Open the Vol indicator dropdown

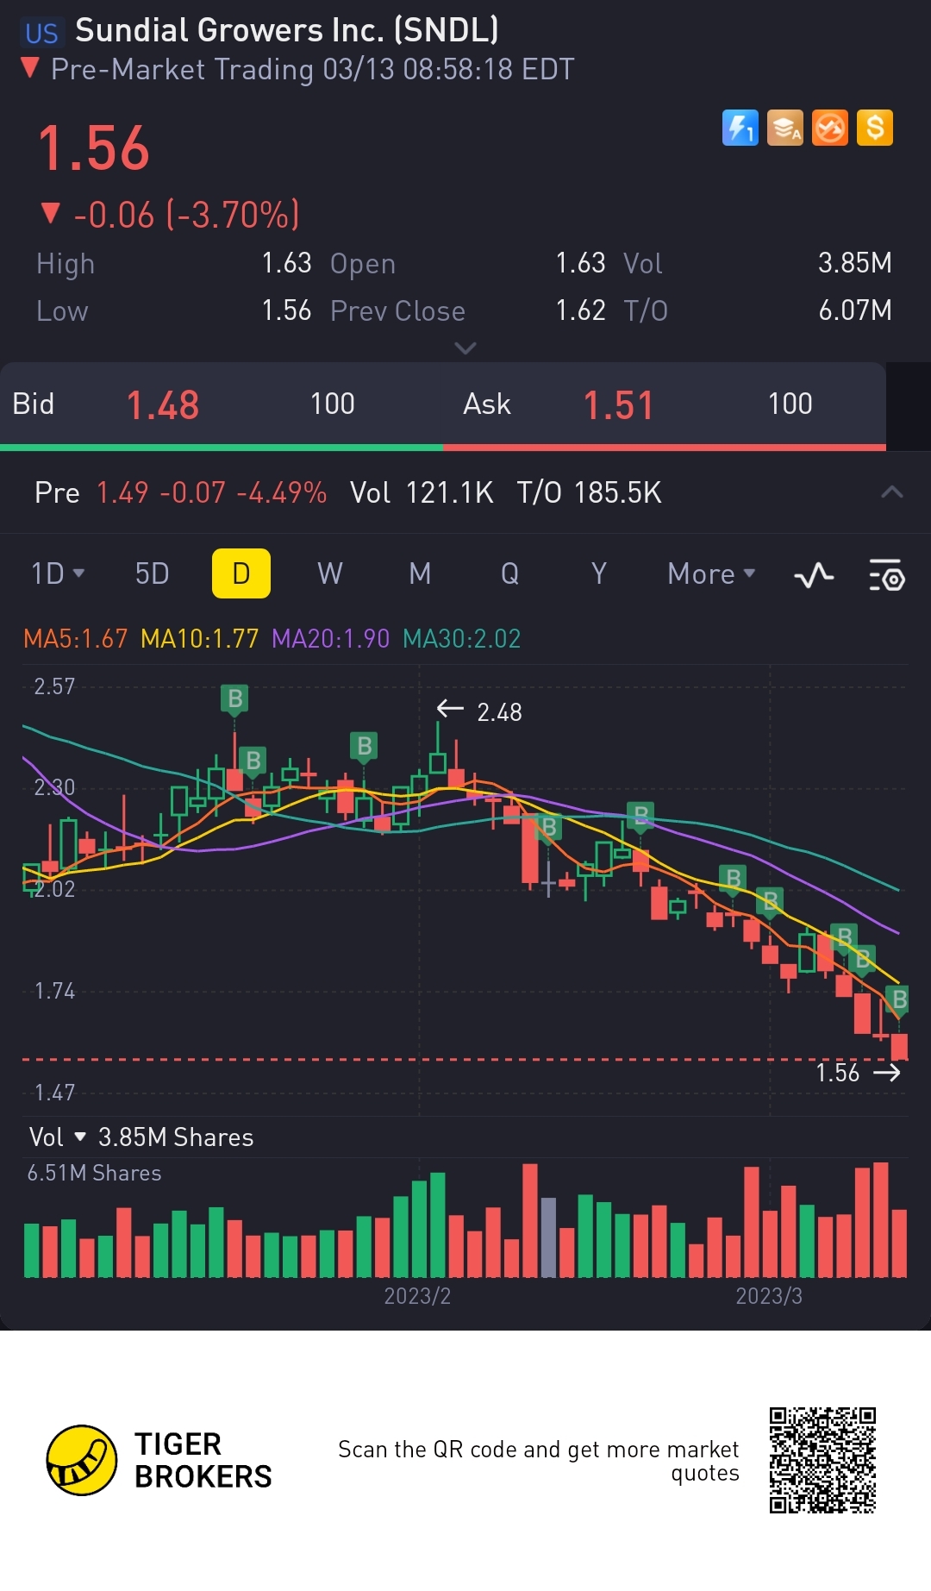point(58,1137)
